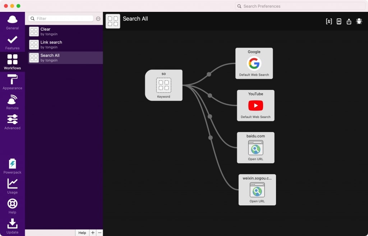368x236 pixels.
Task: Open the Update section
Action: 12,226
